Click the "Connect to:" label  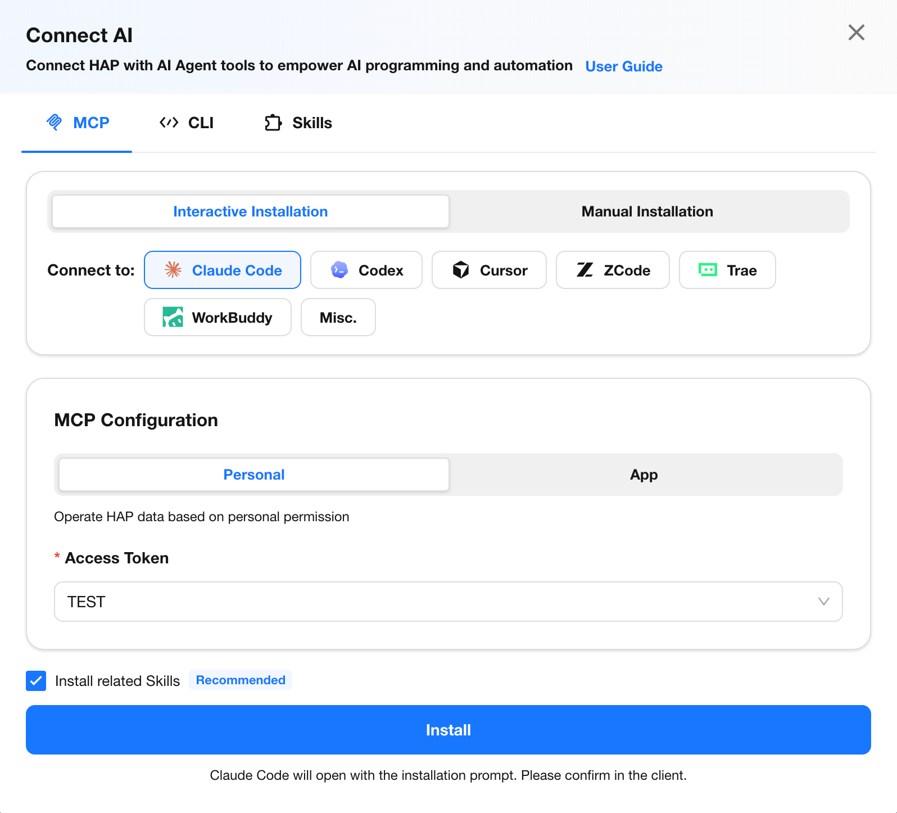point(91,270)
